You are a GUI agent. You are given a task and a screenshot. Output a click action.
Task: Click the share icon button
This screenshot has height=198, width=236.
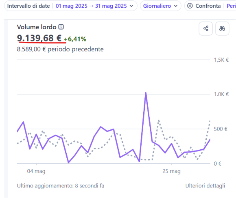pos(206,28)
